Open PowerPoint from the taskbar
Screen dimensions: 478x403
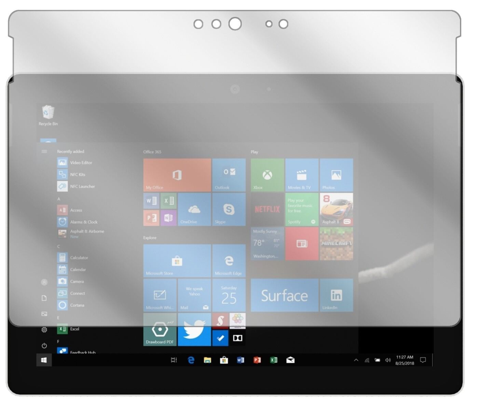click(257, 360)
